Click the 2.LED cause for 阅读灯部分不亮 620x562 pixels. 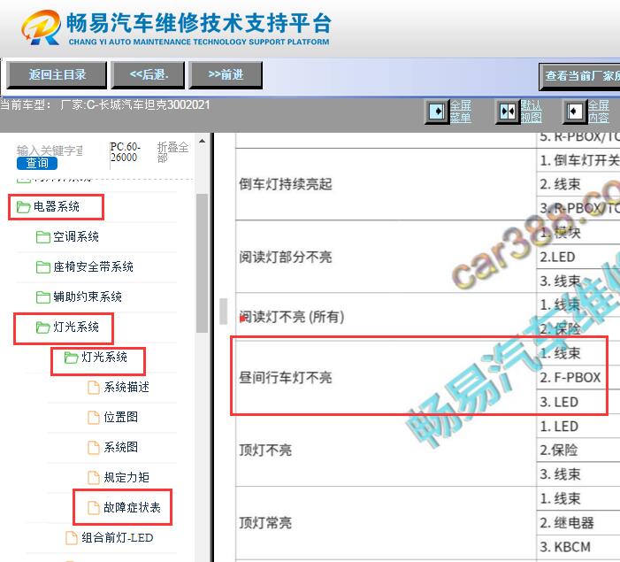click(578, 257)
